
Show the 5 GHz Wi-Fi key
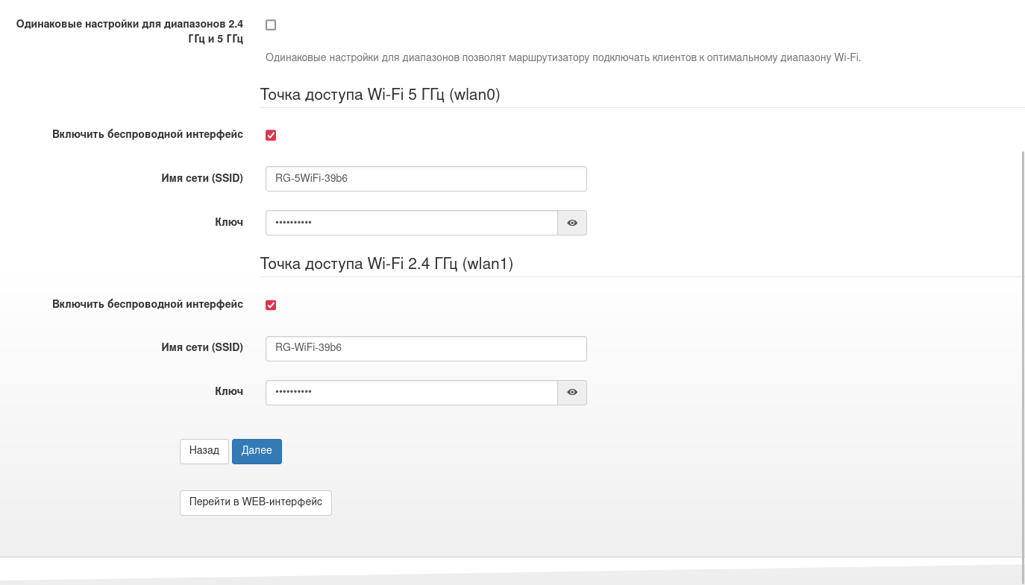[x=572, y=223]
